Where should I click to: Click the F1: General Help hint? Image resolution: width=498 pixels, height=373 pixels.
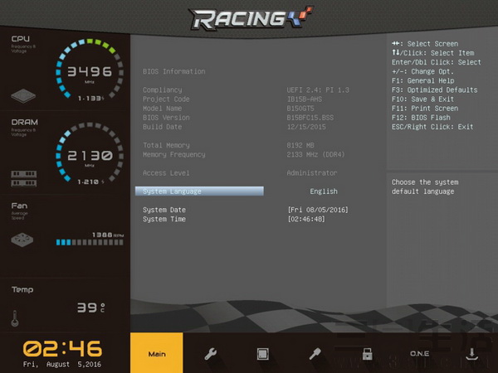(x=423, y=80)
